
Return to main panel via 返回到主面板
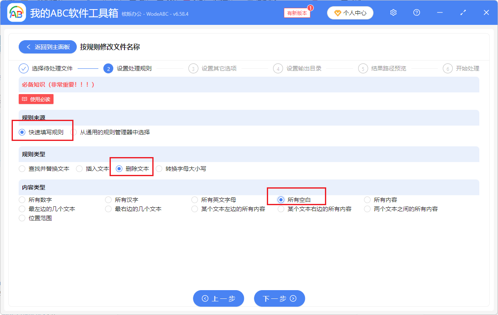pyautogui.click(x=47, y=46)
